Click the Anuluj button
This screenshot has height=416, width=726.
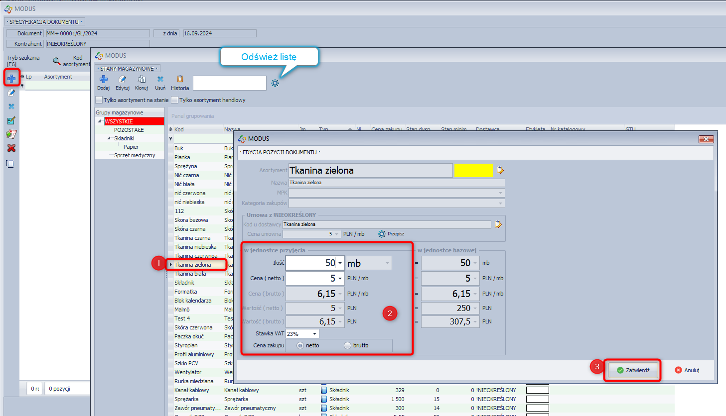click(687, 370)
